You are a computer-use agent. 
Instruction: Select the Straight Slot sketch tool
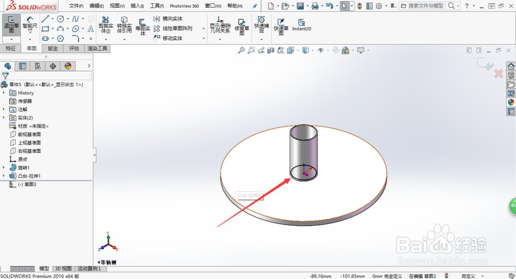point(45,39)
